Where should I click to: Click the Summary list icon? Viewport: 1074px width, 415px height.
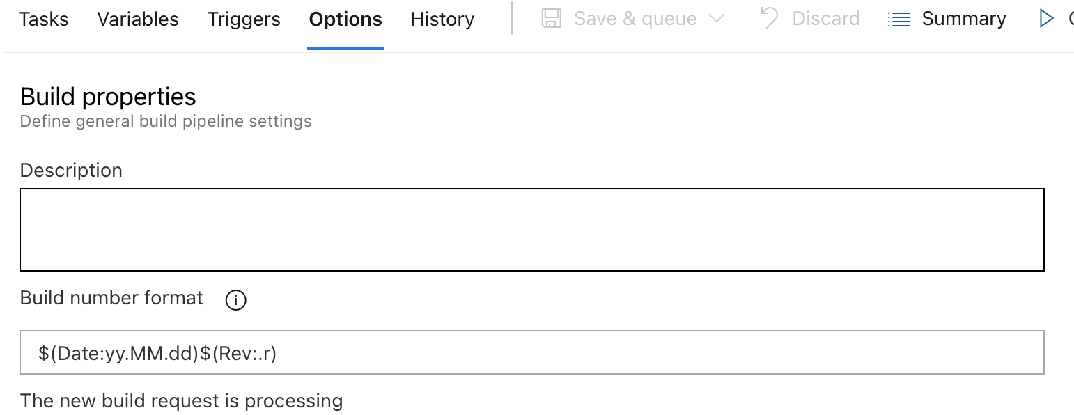coord(899,19)
